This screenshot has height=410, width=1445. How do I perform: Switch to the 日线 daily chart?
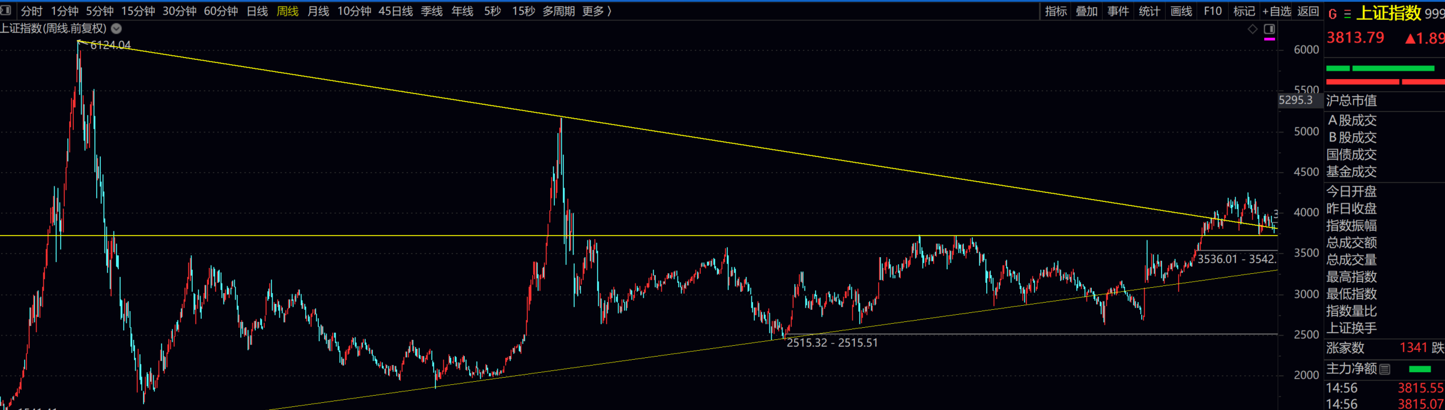pos(257,11)
